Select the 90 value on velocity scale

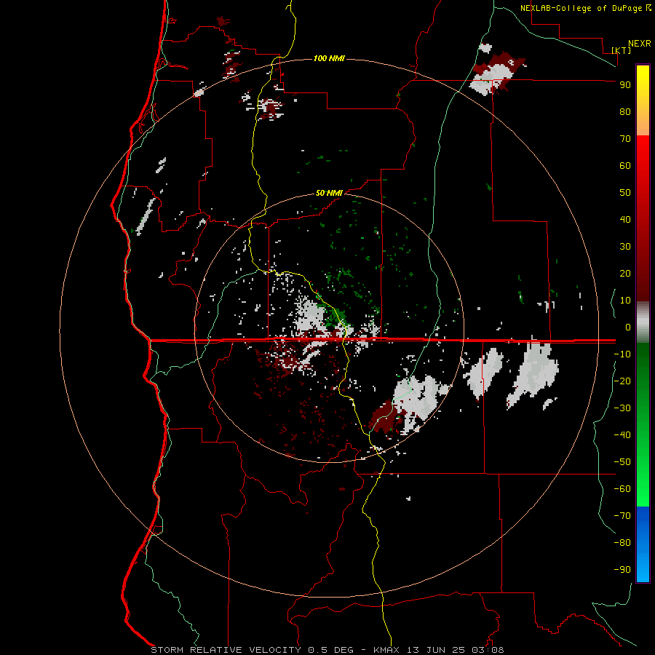click(x=625, y=85)
